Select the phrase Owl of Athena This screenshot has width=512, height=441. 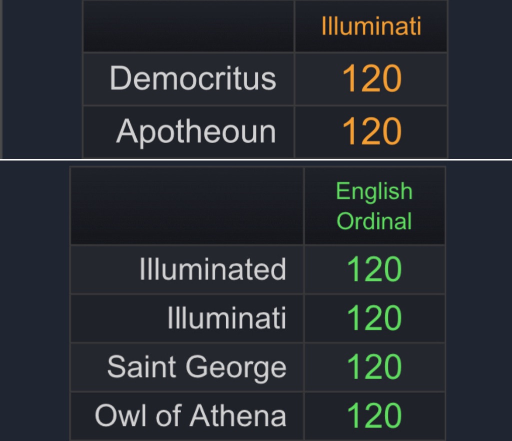click(x=190, y=415)
